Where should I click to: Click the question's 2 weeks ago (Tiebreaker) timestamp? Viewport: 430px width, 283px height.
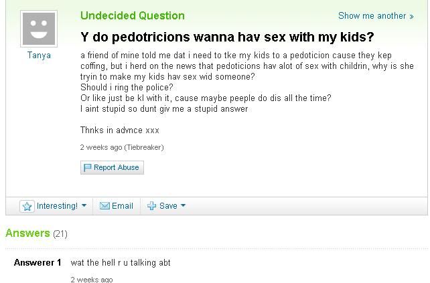[x=121, y=147]
